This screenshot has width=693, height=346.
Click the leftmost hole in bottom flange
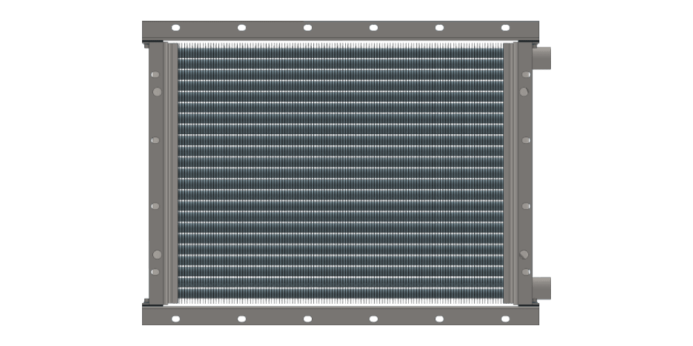click(x=175, y=318)
